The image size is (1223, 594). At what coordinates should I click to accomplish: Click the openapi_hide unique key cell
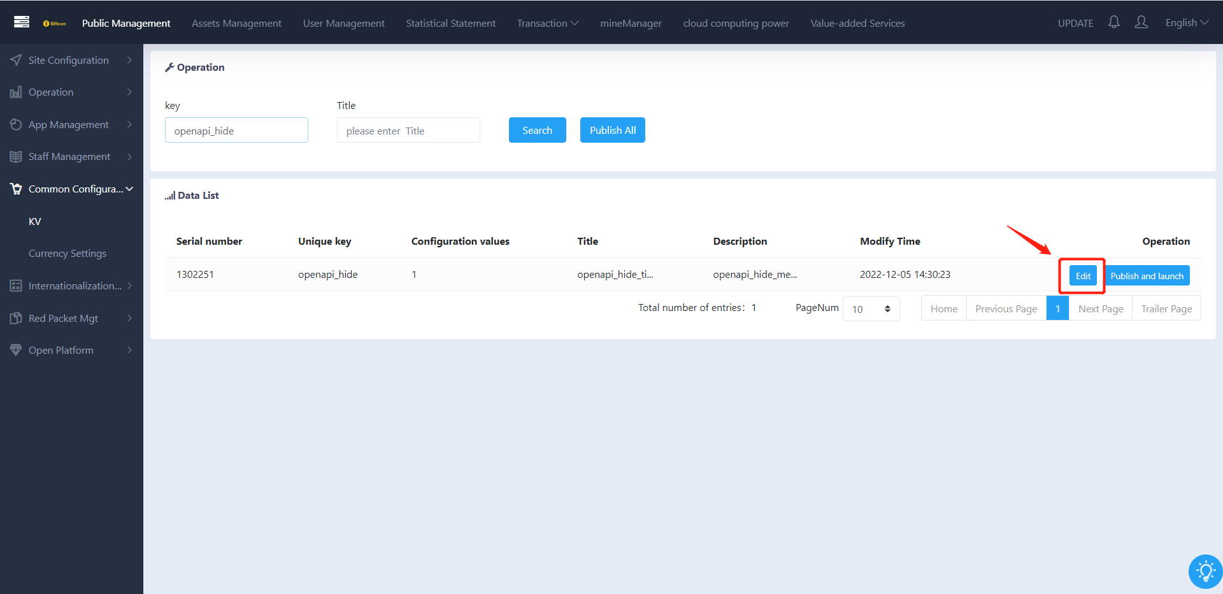coord(327,274)
